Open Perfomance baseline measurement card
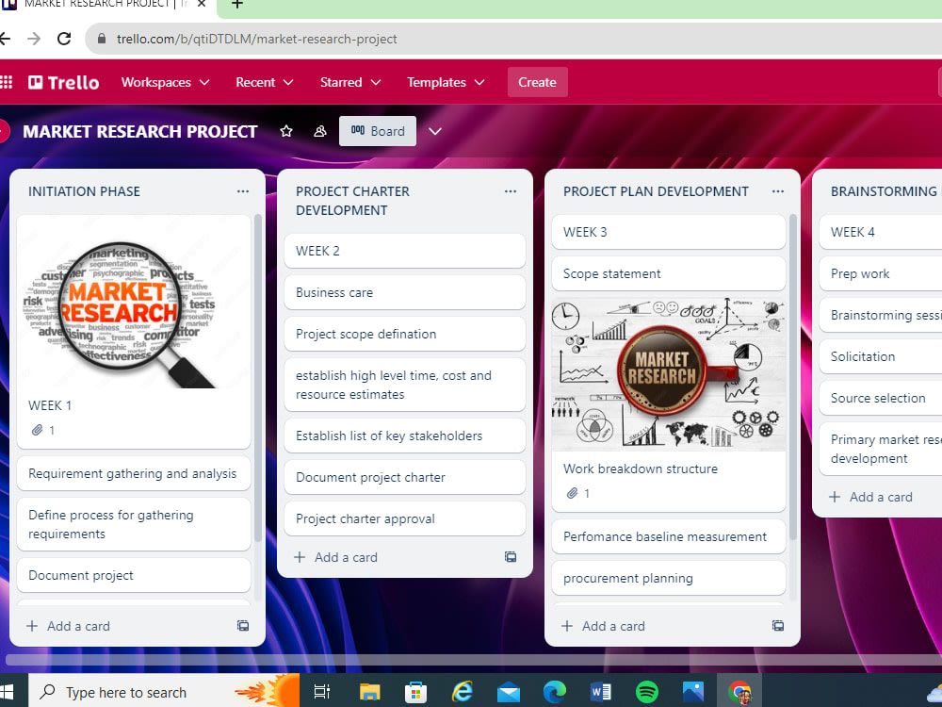942x707 pixels. click(669, 536)
